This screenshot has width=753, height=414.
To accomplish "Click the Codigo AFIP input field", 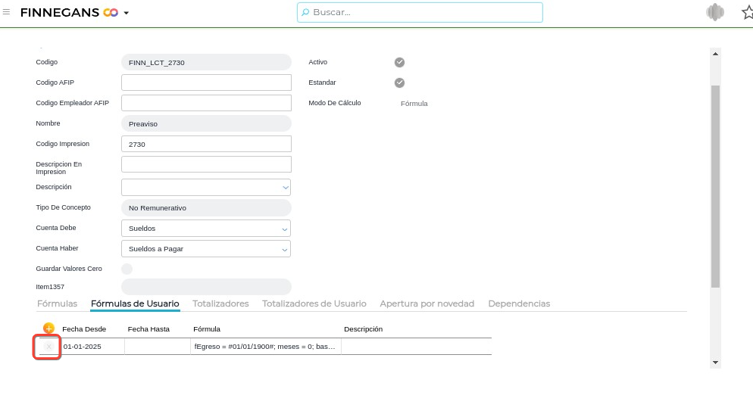I will click(206, 82).
